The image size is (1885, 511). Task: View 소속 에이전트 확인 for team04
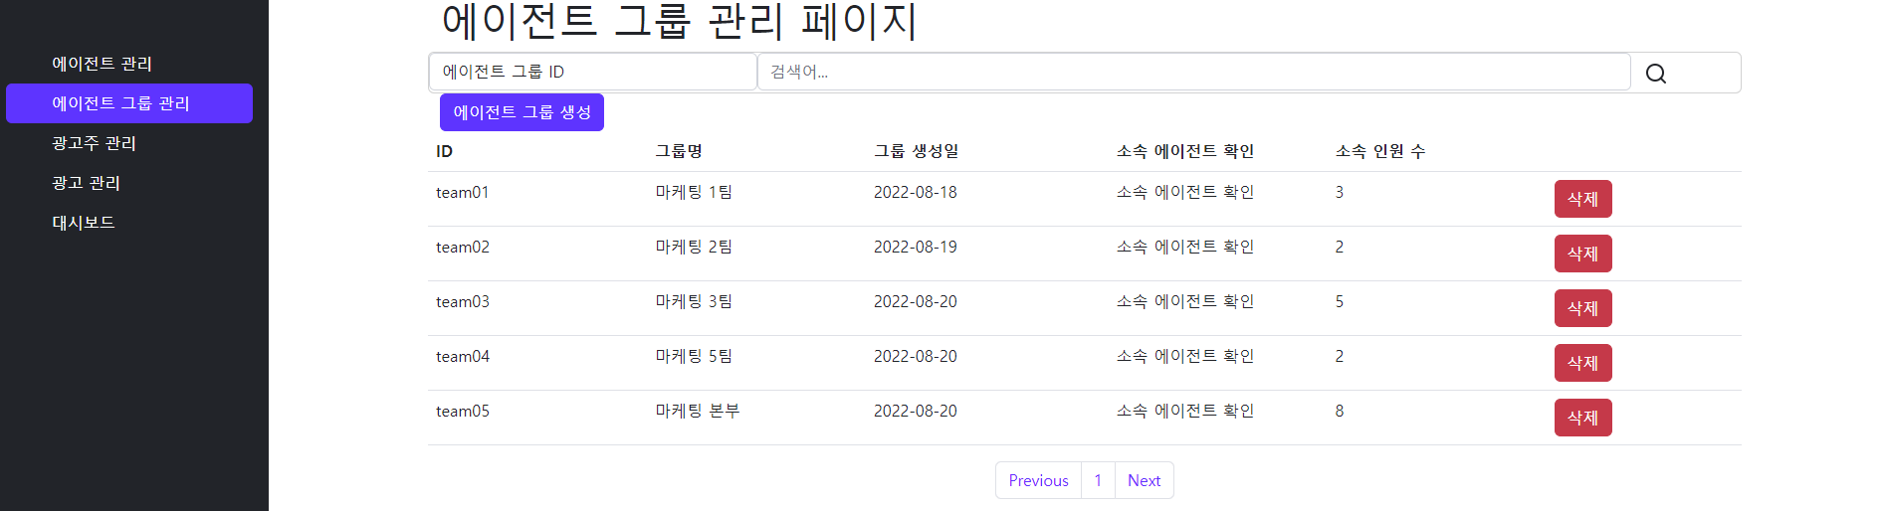tap(1184, 356)
